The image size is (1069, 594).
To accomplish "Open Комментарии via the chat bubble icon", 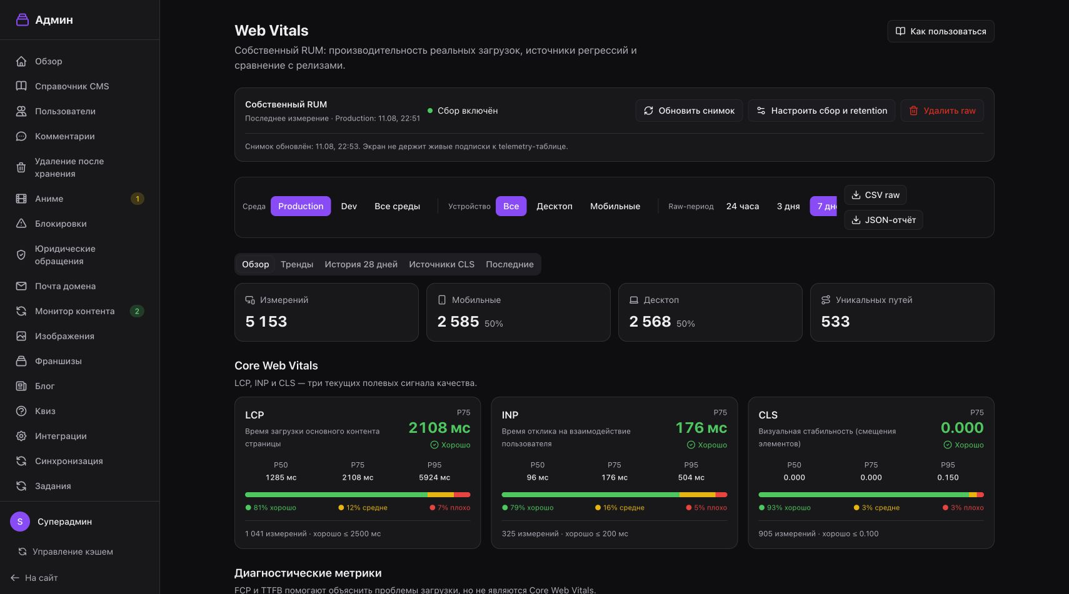I will (21, 136).
